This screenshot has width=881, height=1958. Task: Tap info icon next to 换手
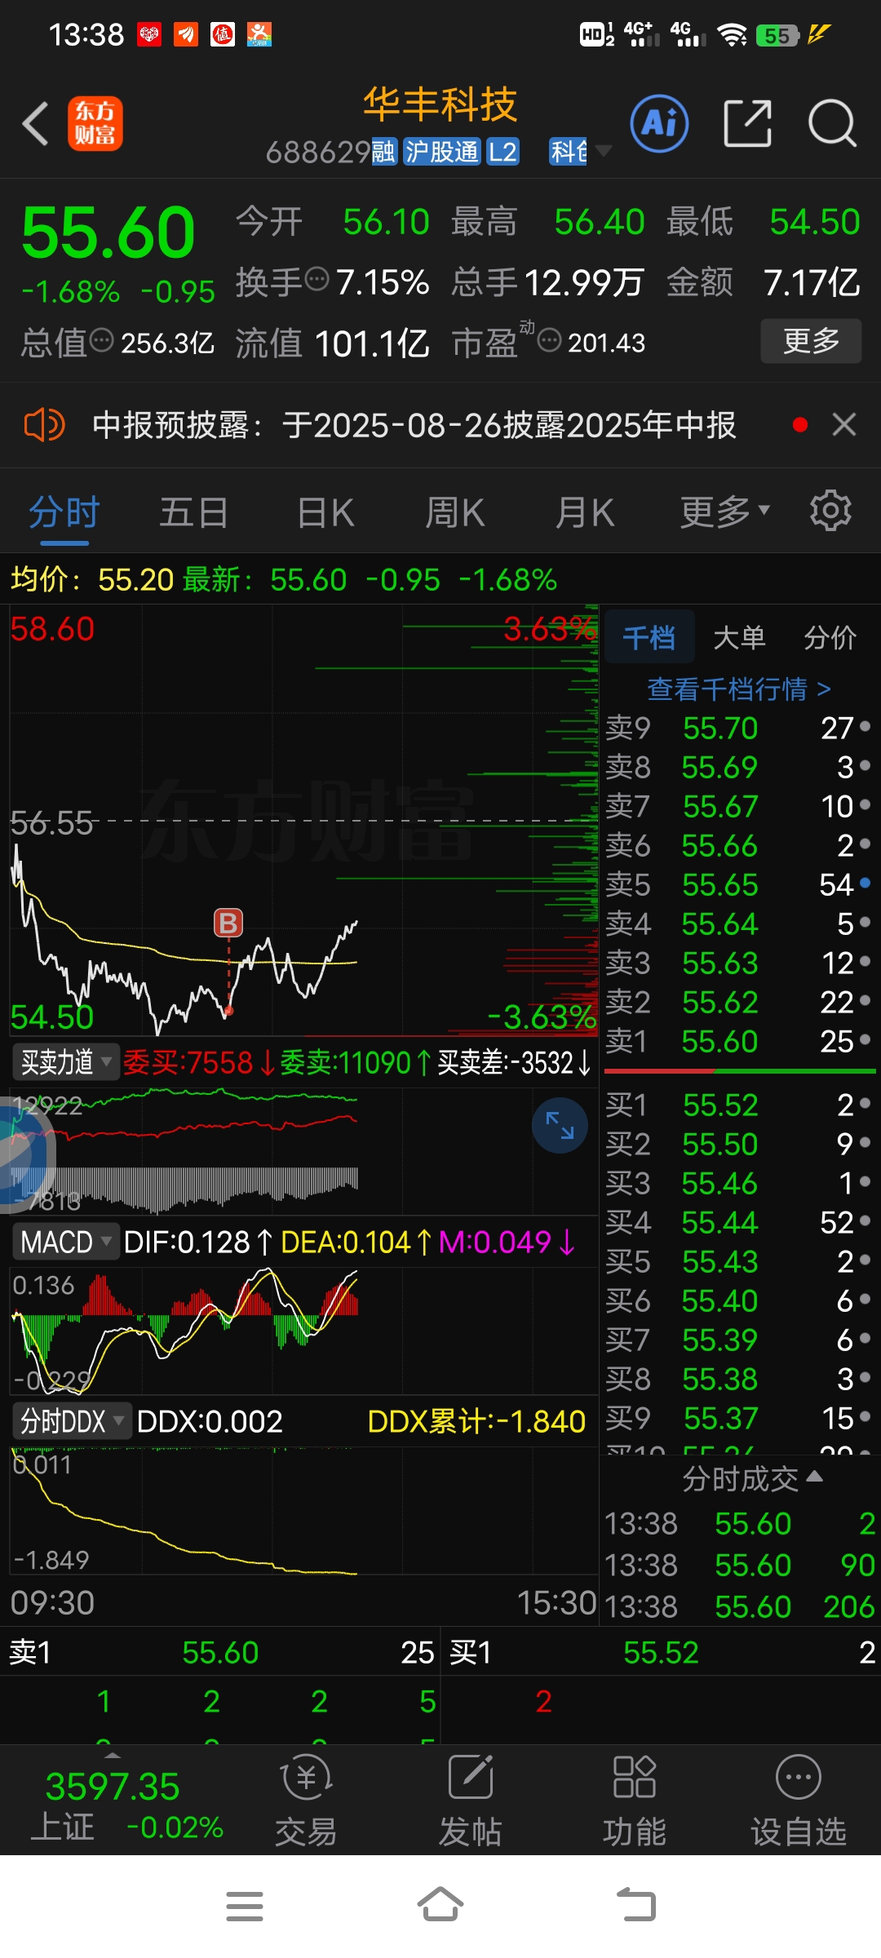click(317, 280)
